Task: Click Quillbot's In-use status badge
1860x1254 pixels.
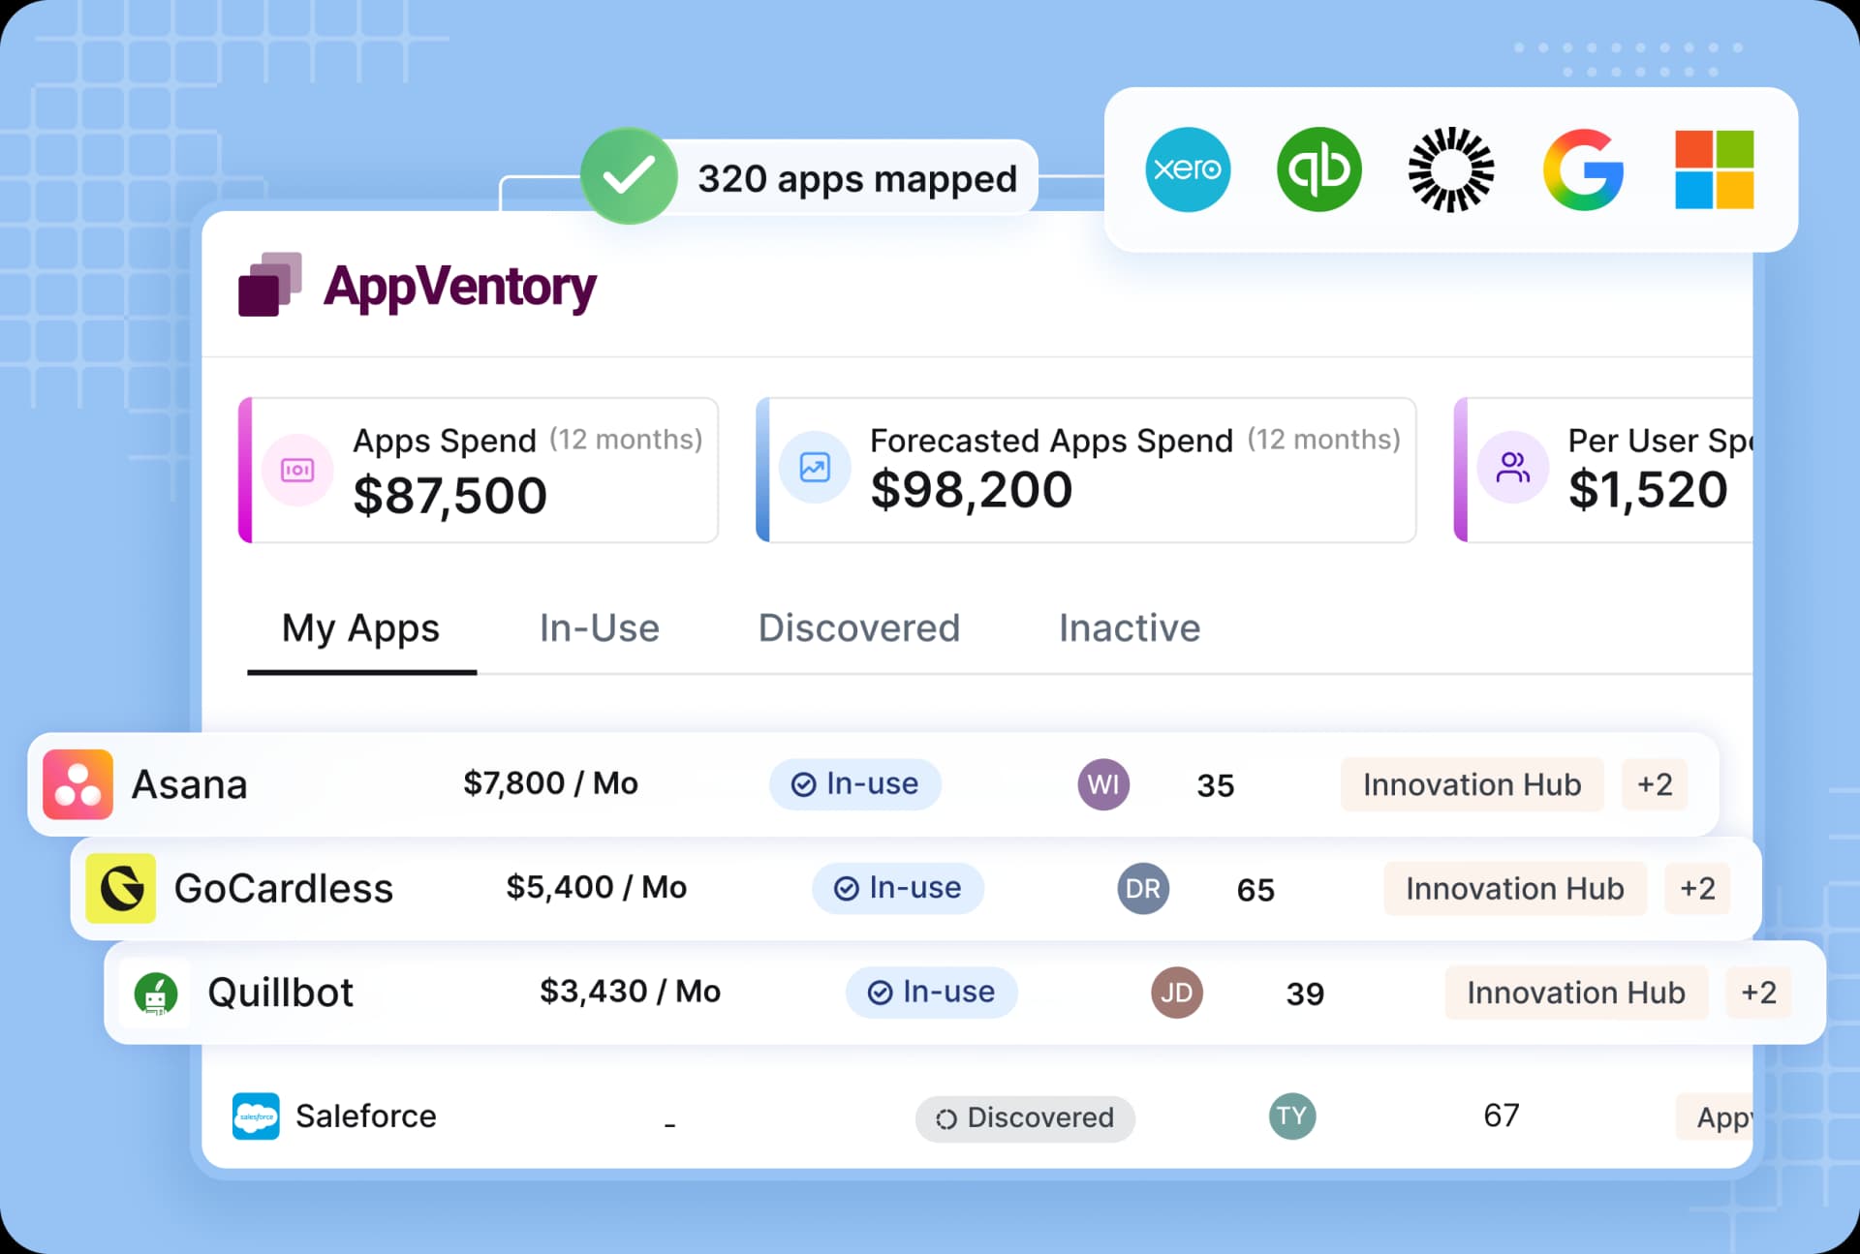Action: pyautogui.click(x=932, y=993)
